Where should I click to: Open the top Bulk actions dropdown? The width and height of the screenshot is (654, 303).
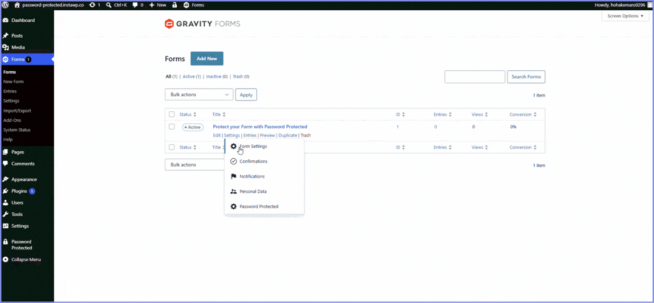pyautogui.click(x=199, y=95)
